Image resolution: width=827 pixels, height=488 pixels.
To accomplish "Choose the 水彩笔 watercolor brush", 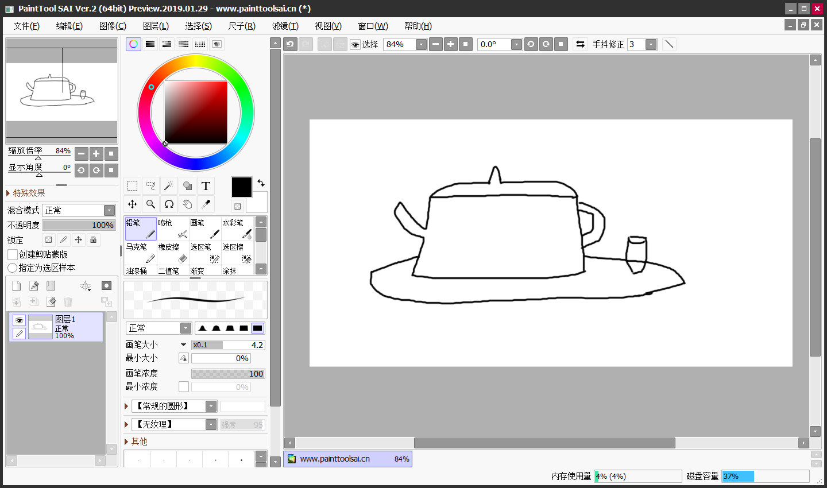I will pyautogui.click(x=237, y=228).
